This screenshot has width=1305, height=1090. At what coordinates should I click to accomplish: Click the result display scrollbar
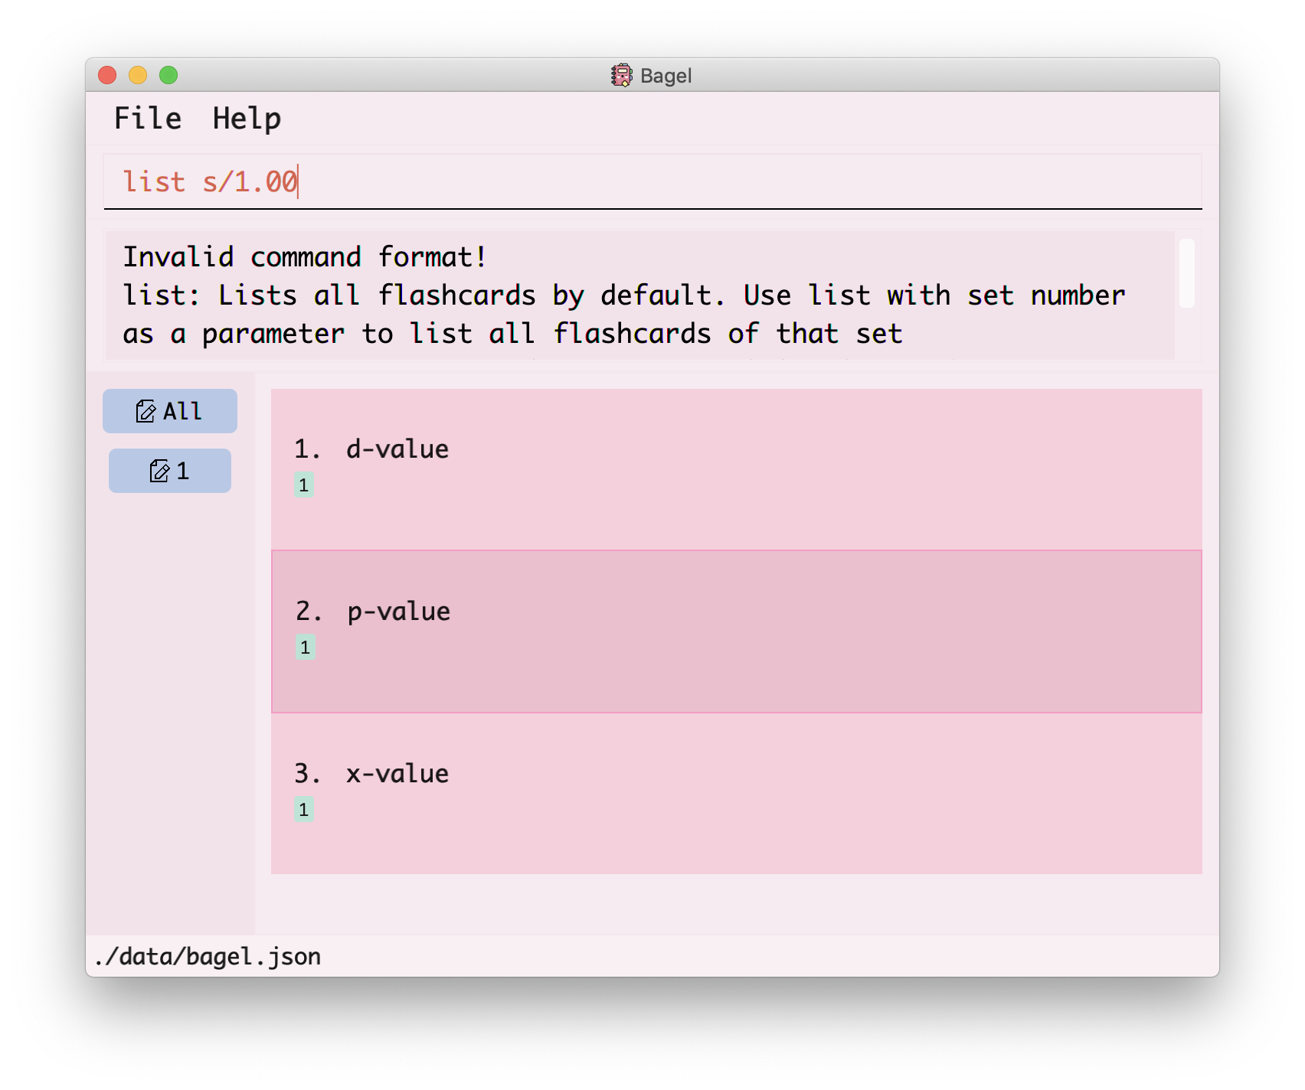[1187, 273]
